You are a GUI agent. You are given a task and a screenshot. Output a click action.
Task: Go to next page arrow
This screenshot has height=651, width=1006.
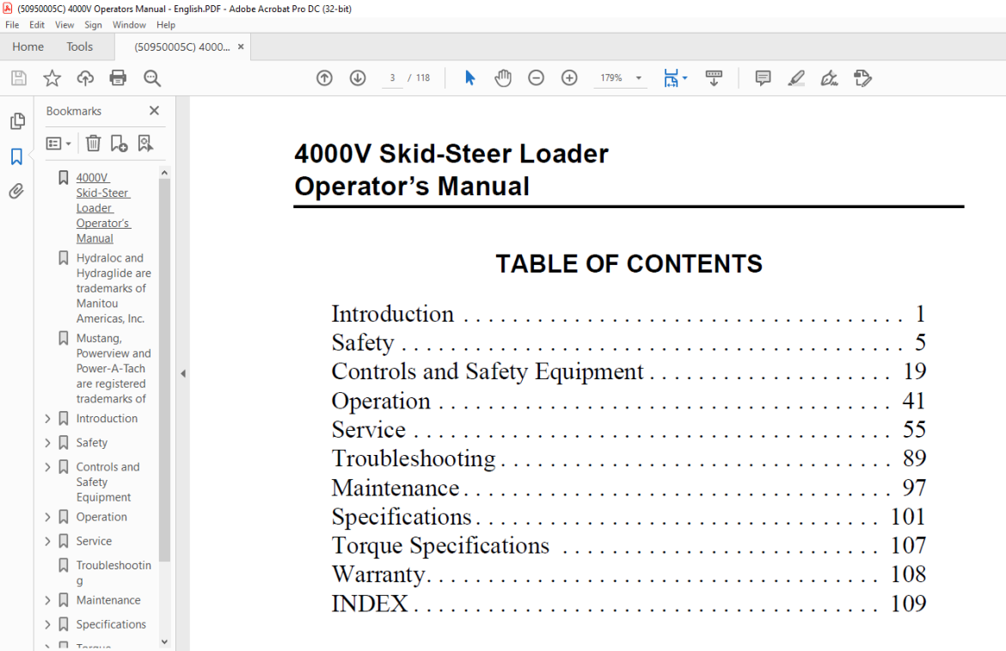coord(358,78)
